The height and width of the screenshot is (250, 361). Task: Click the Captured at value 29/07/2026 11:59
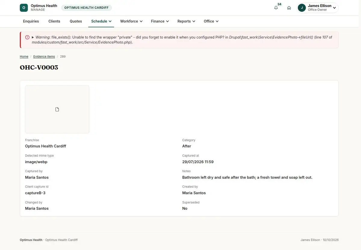tap(198, 162)
